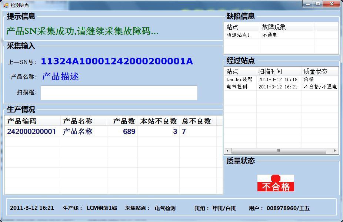Click the 2011-3-12 16:21 status bar time
This screenshot has width=343, height=222.
[32, 208]
